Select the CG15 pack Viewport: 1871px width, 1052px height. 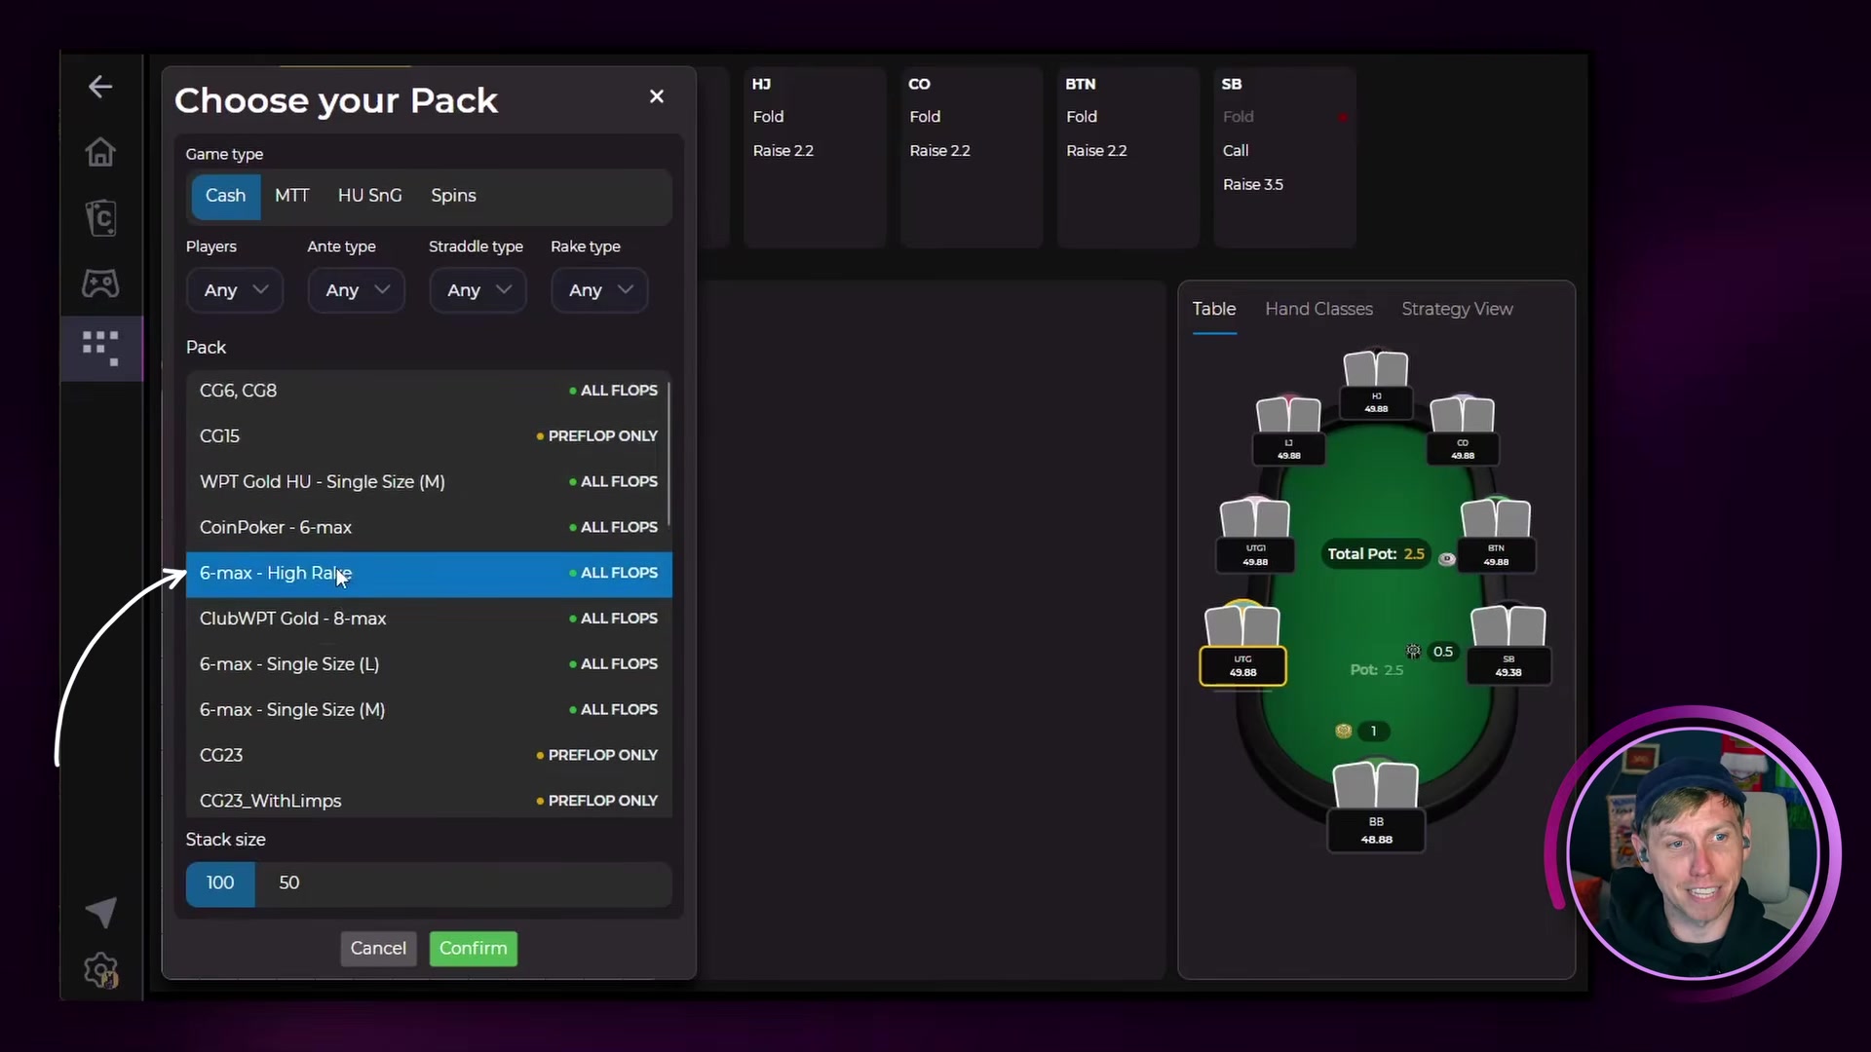(428, 436)
